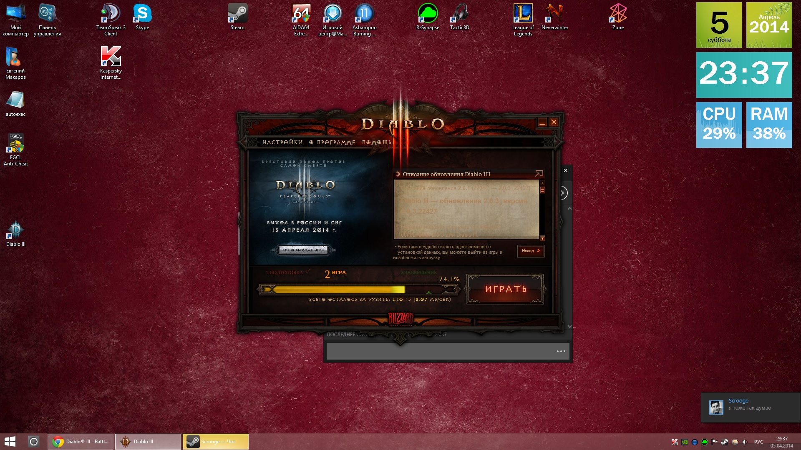Open Помощь menu in Diablo launcher
The width and height of the screenshot is (801, 450).
pyautogui.click(x=377, y=142)
